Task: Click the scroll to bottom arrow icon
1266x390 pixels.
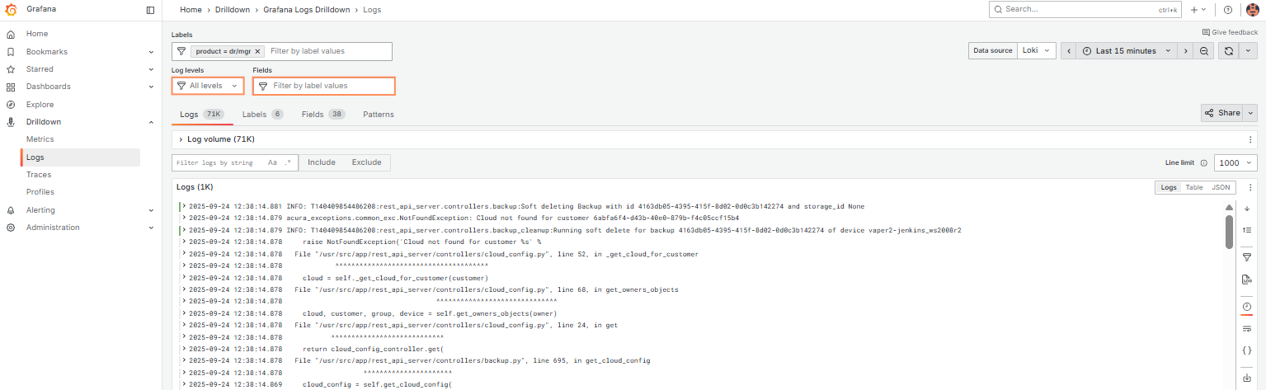Action: [x=1246, y=209]
